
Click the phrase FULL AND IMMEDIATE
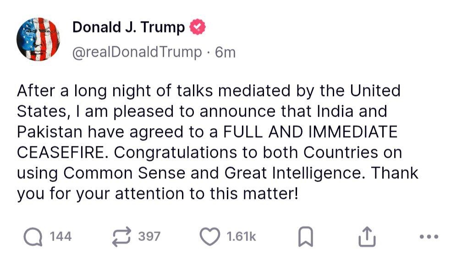(x=310, y=132)
